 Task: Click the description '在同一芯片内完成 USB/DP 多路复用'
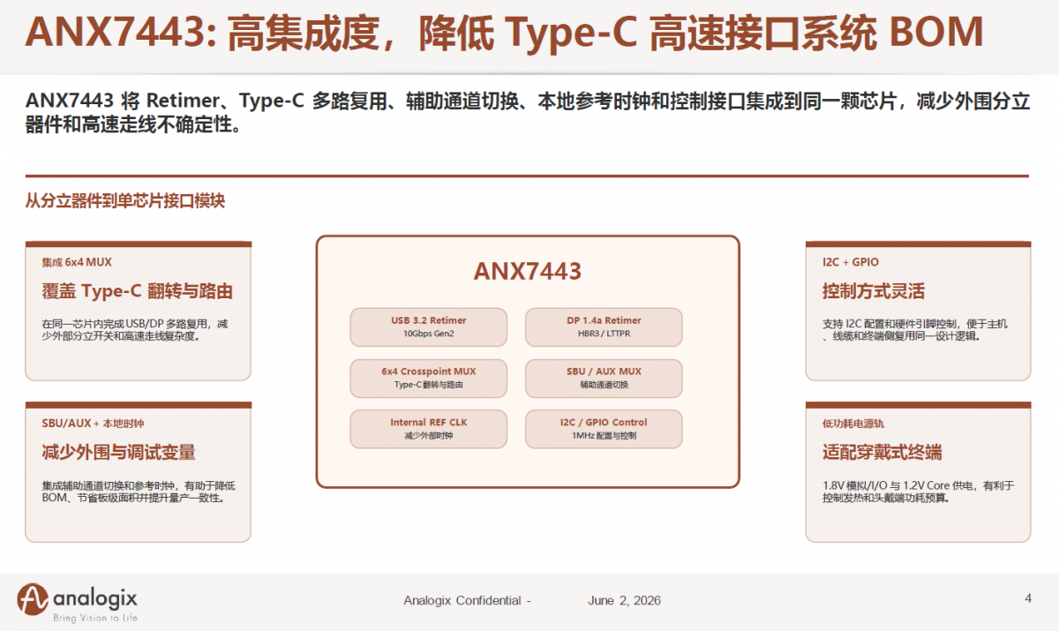point(135,330)
